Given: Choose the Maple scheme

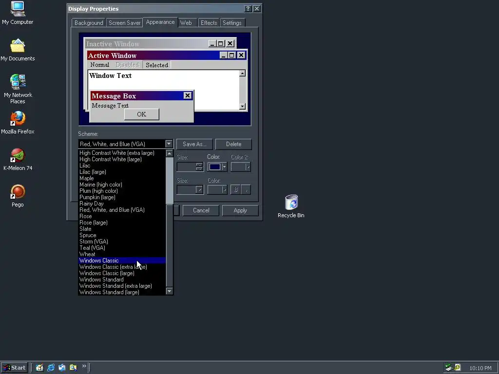Looking at the screenshot, I should pos(122,178).
